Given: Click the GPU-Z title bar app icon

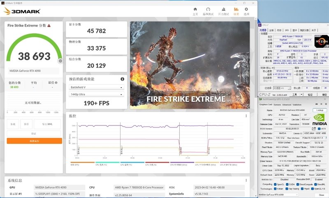Looking at the screenshot, I should click(x=260, y=99).
